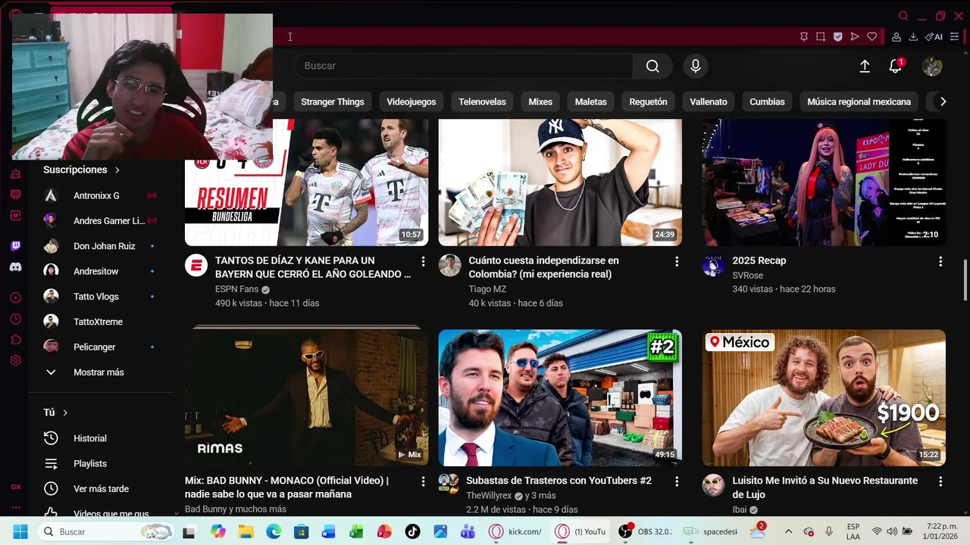Open the Easy Setup sliders icon
This screenshot has height=545, width=970.
point(955,36)
